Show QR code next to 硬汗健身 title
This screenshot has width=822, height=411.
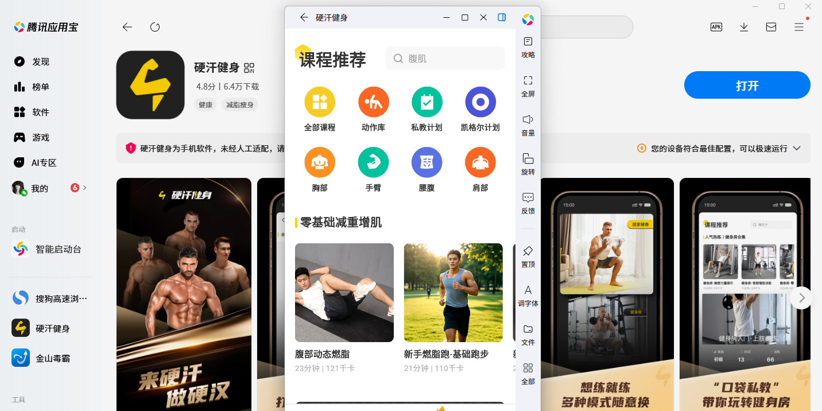tap(249, 68)
